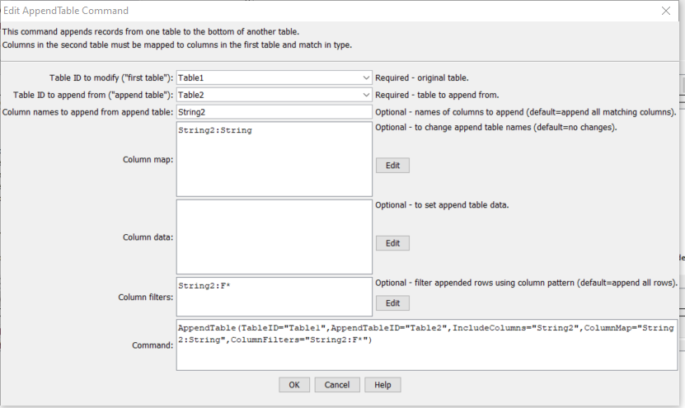Click the 'Required - table to append from.' note

[437, 95]
